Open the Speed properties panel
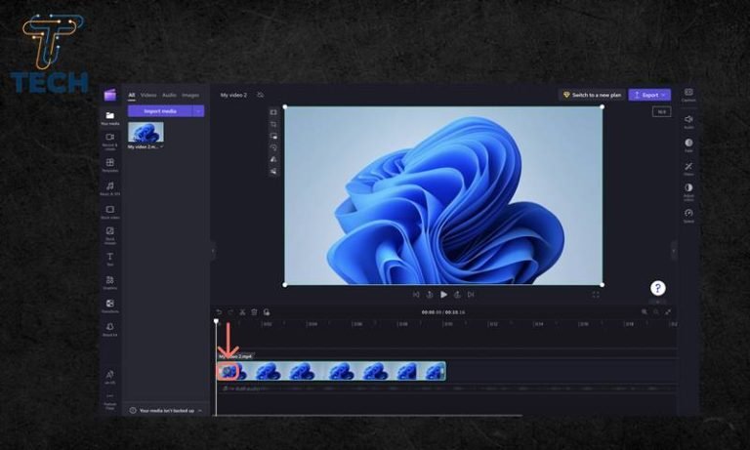This screenshot has width=750, height=450. coord(688,215)
